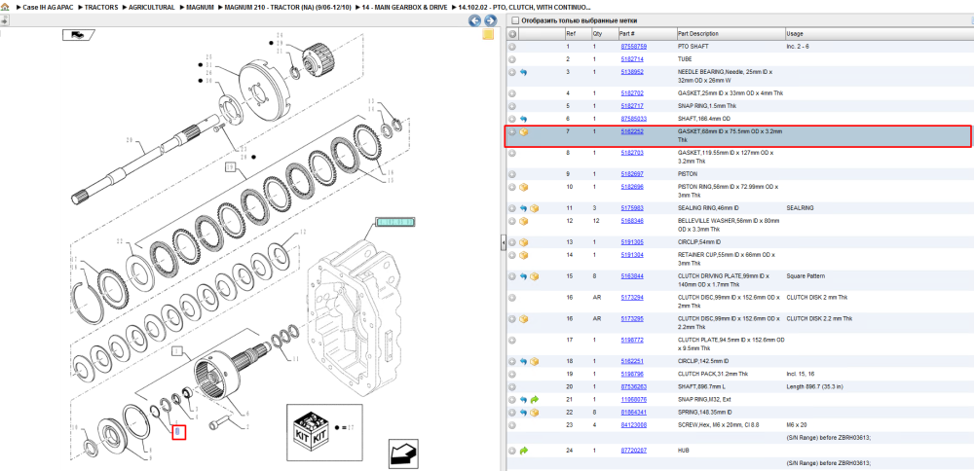Click the 'Square Pattern' usage text
The height and width of the screenshot is (471, 974).
(x=804, y=276)
